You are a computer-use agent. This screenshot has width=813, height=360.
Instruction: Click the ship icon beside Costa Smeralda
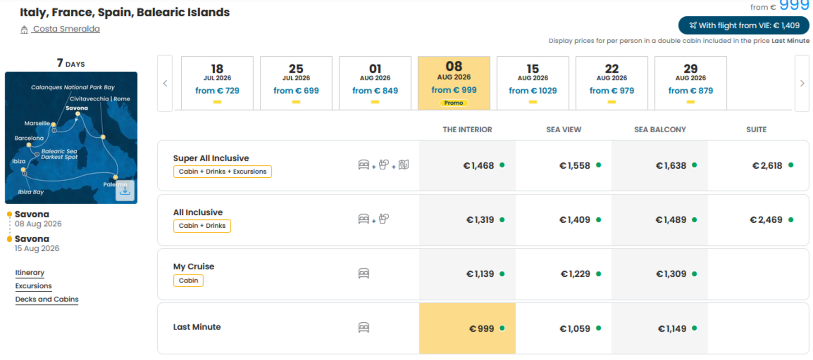24,30
